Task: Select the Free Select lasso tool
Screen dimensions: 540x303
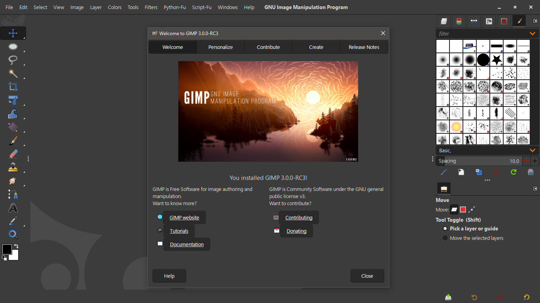Action: (13, 60)
